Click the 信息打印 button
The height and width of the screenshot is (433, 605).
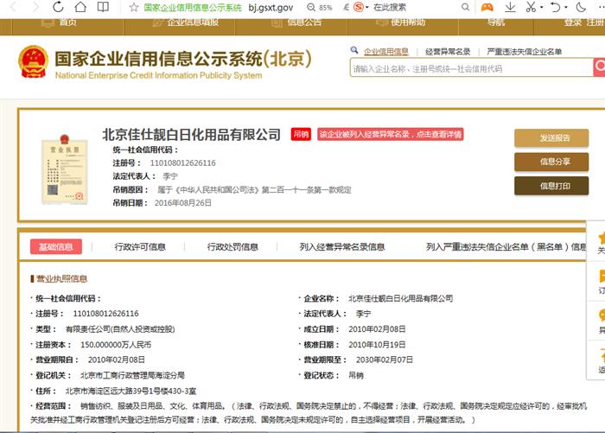[x=551, y=186]
